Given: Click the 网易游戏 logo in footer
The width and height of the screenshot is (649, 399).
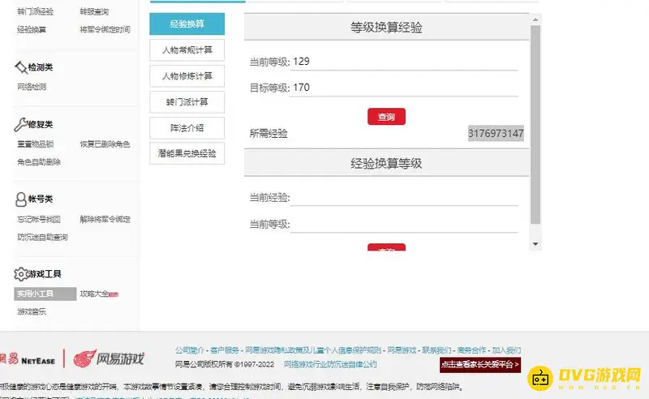Looking at the screenshot, I should coord(109,358).
